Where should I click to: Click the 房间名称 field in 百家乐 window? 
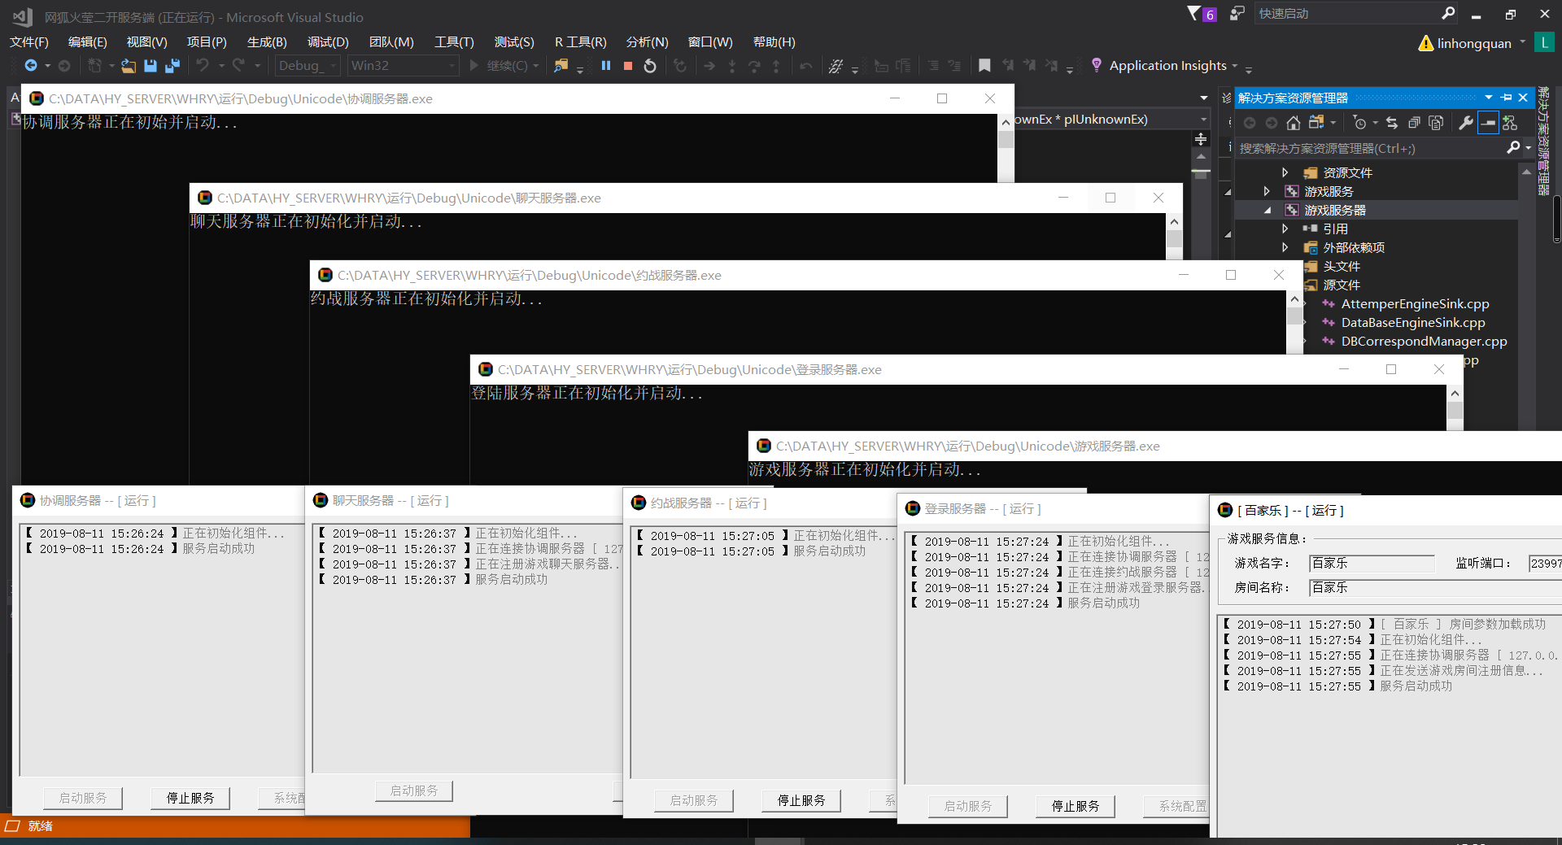coord(1436,588)
